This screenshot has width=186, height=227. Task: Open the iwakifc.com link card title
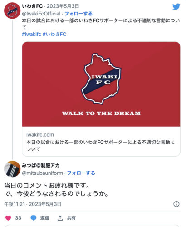[x=100, y=145]
